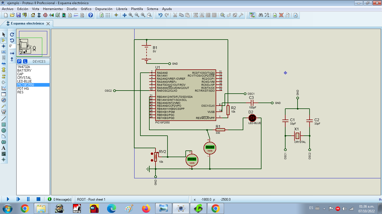Open the Herramientas menu

(53, 9)
